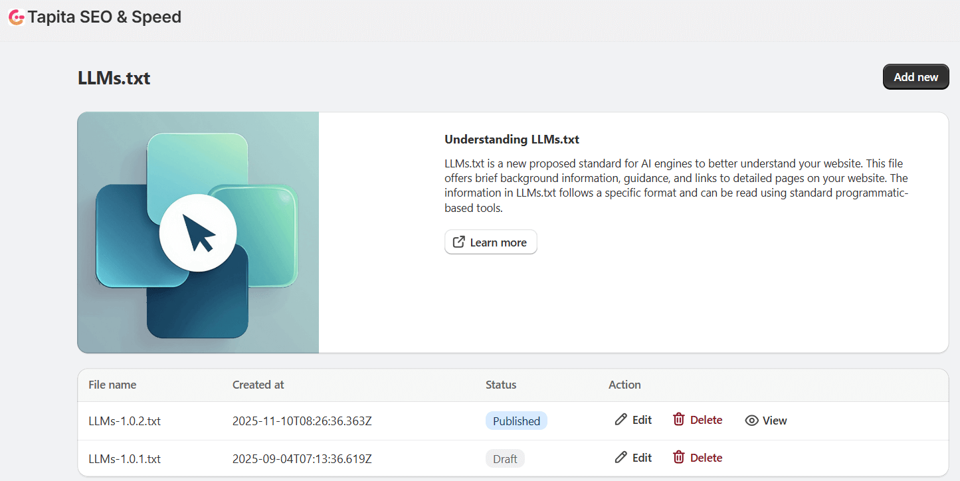This screenshot has width=960, height=481.
Task: Click the Action column header
Action: [624, 385]
